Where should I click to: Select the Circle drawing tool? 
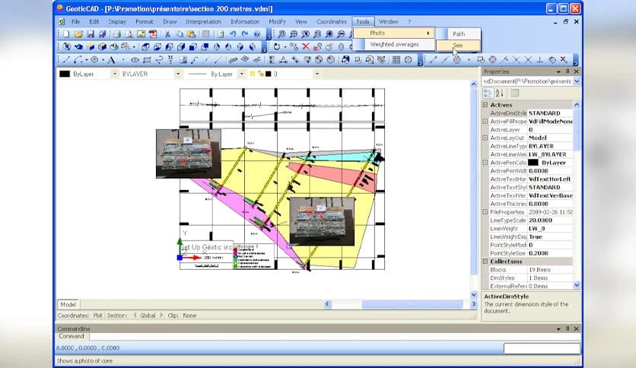94,60
